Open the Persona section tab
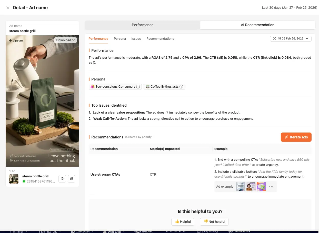The image size is (319, 233). pos(120,38)
